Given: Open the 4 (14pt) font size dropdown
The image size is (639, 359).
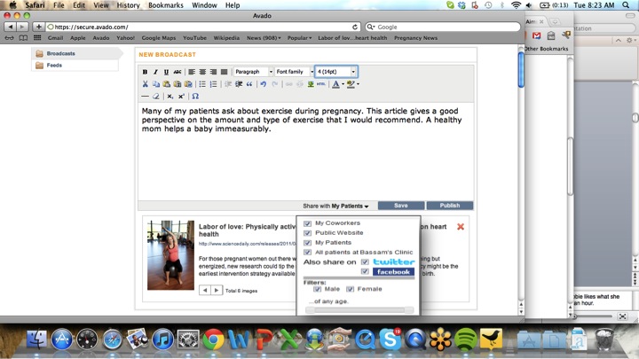Looking at the screenshot, I should (x=336, y=72).
